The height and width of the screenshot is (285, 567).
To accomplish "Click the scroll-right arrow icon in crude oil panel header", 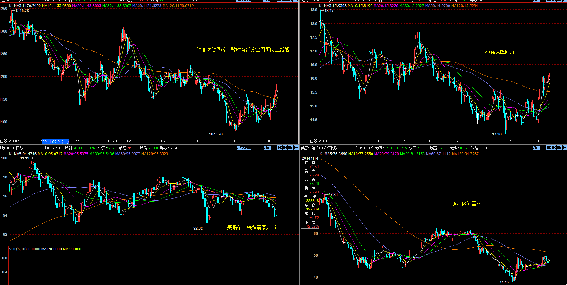I will 554,148.
